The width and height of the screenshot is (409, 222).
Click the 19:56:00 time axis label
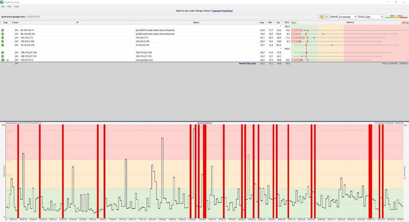pos(83,220)
